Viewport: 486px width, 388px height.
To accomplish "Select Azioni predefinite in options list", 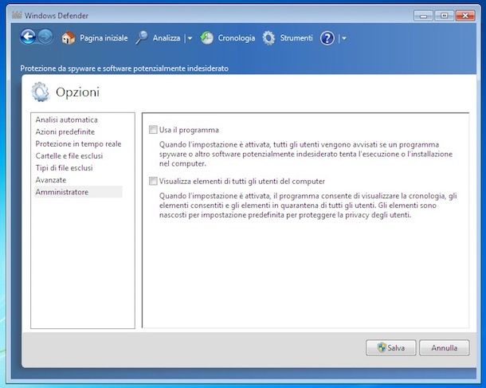I will (65, 131).
